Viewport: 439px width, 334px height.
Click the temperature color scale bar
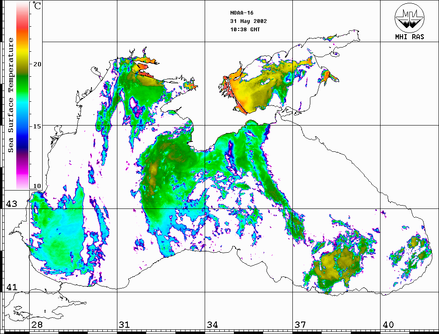click(x=23, y=95)
